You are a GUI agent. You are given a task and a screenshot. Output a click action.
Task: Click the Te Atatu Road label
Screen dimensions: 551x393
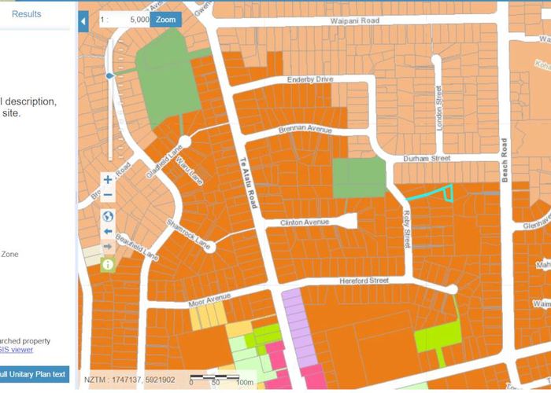pos(250,182)
